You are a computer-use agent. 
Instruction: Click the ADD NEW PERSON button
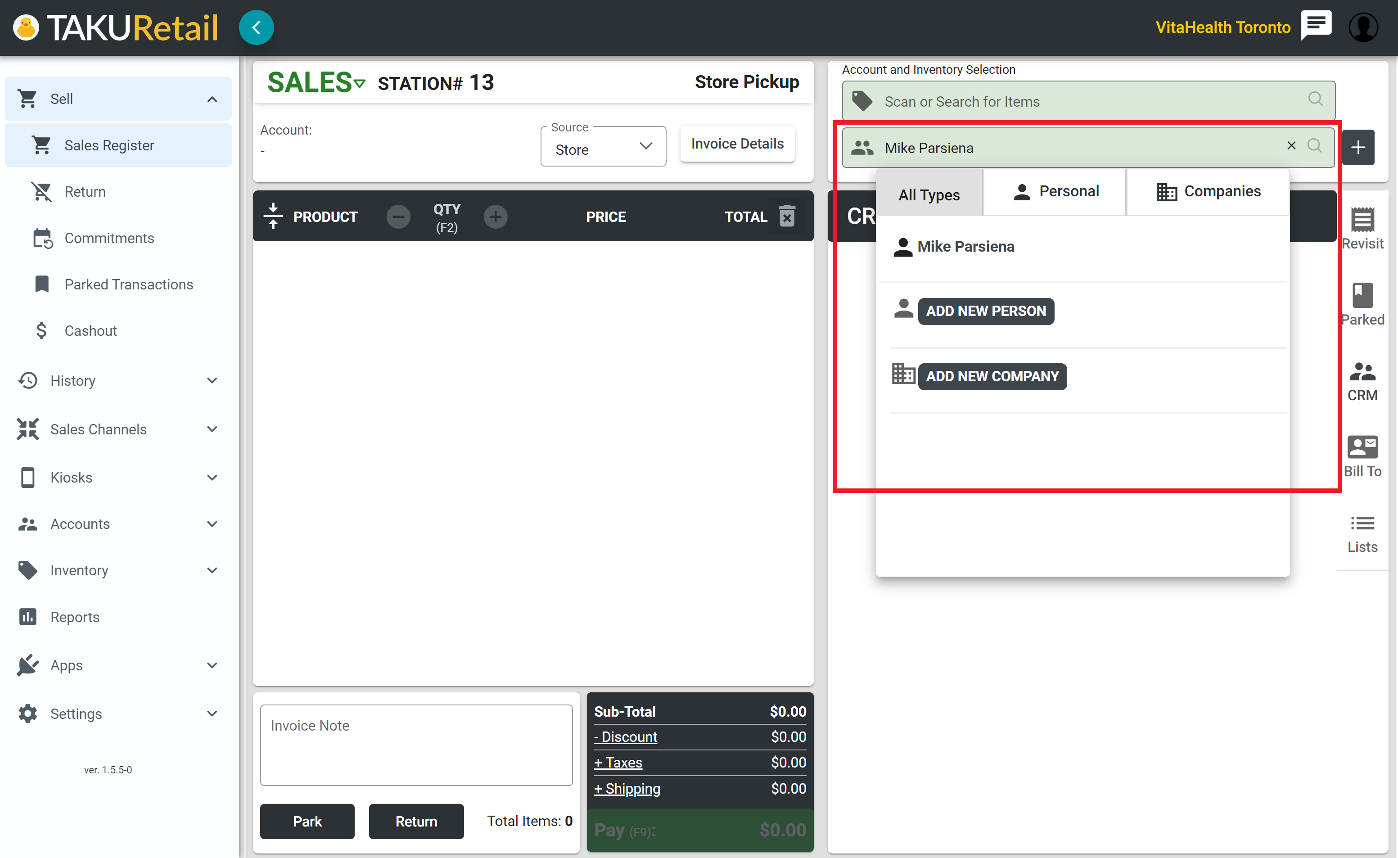click(986, 311)
